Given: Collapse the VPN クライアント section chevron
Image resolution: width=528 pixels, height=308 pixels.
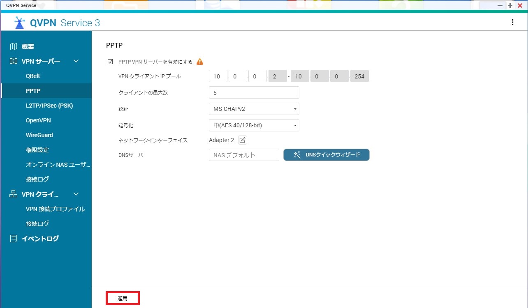Looking at the screenshot, I should click(x=76, y=194).
